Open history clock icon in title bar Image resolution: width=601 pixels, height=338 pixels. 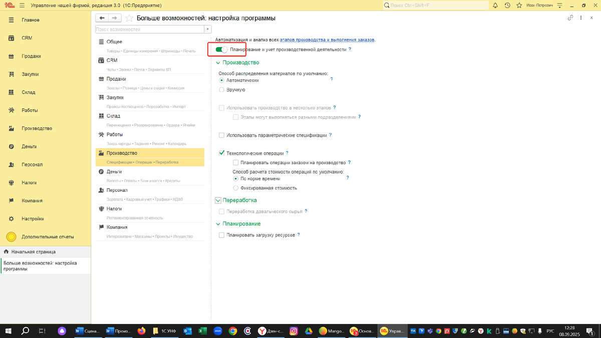pos(507,6)
